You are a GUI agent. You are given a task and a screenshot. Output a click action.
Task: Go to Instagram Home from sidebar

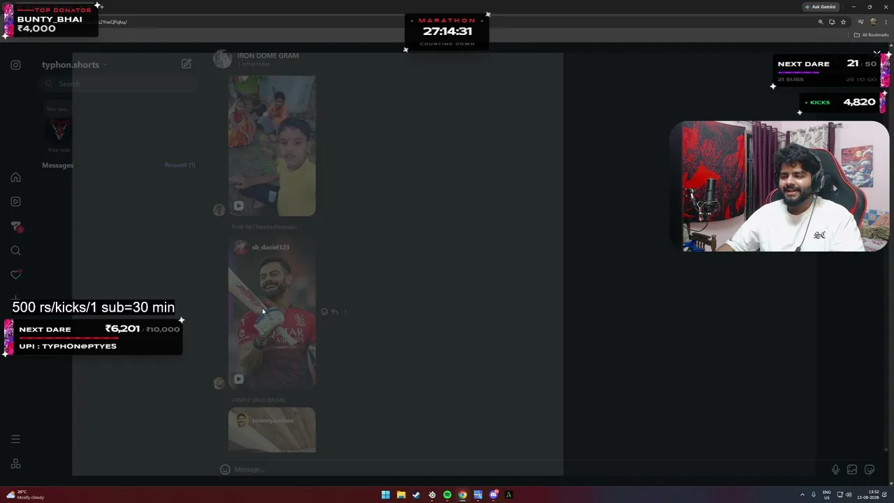(15, 177)
